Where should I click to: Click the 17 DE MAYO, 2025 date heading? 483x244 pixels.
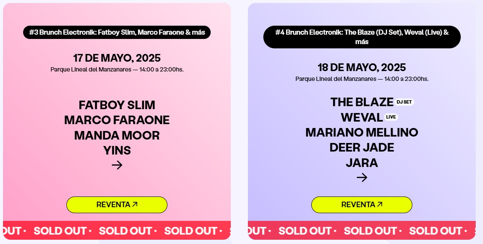(117, 58)
